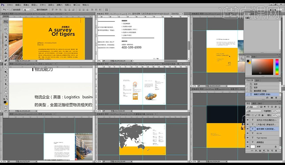Viewport: 285px width, 165px height.
Task: Select the Horizontal Type tool
Action: click(x=6, y=80)
